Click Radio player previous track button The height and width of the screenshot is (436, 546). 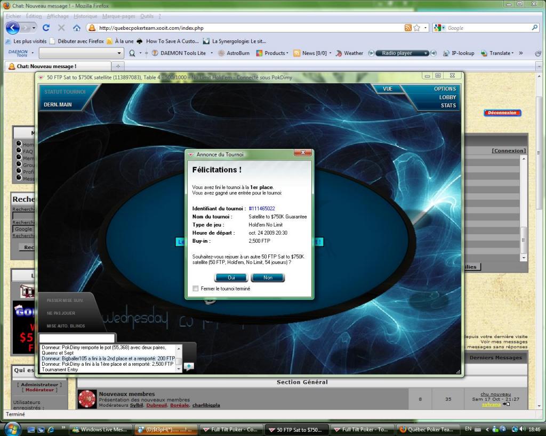tap(371, 53)
